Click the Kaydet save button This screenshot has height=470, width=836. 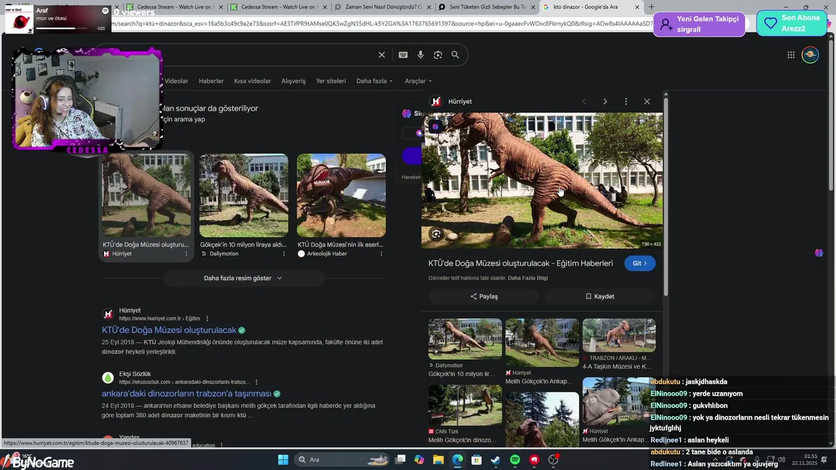pyautogui.click(x=600, y=296)
